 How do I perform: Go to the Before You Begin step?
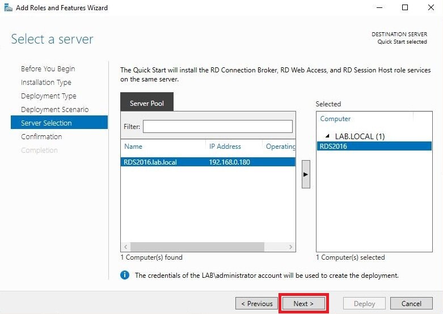tap(48, 69)
